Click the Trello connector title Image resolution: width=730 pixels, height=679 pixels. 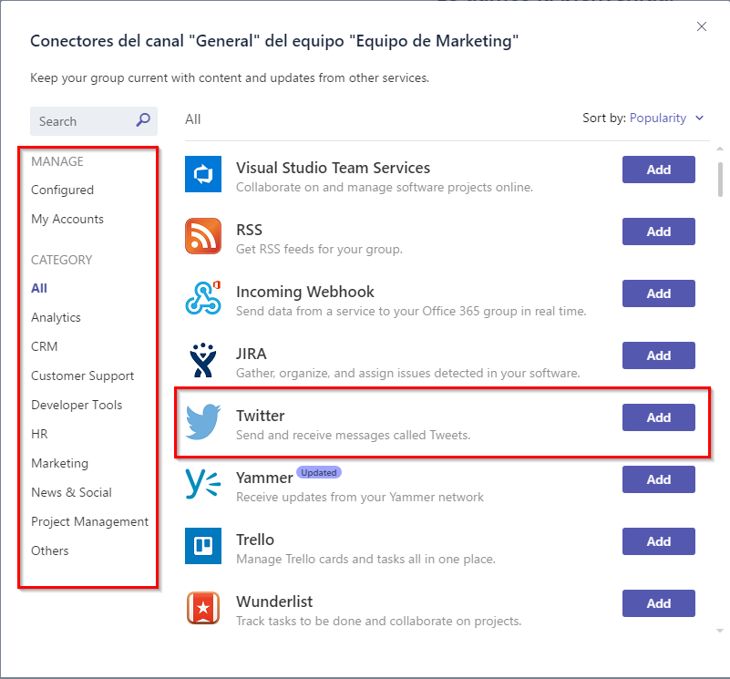255,540
